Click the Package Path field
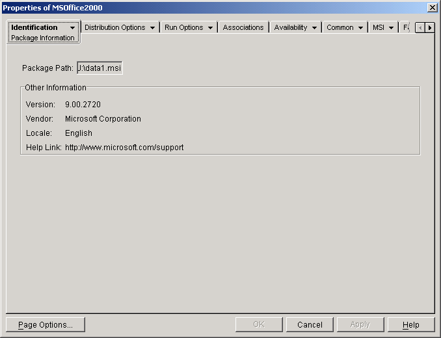The height and width of the screenshot is (338, 441). (x=100, y=68)
